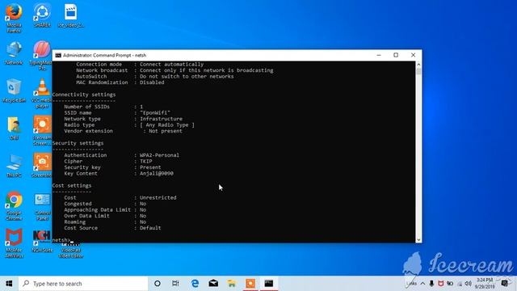
Task: Open the NCH Suite desktop shortcut
Action: 42,241
